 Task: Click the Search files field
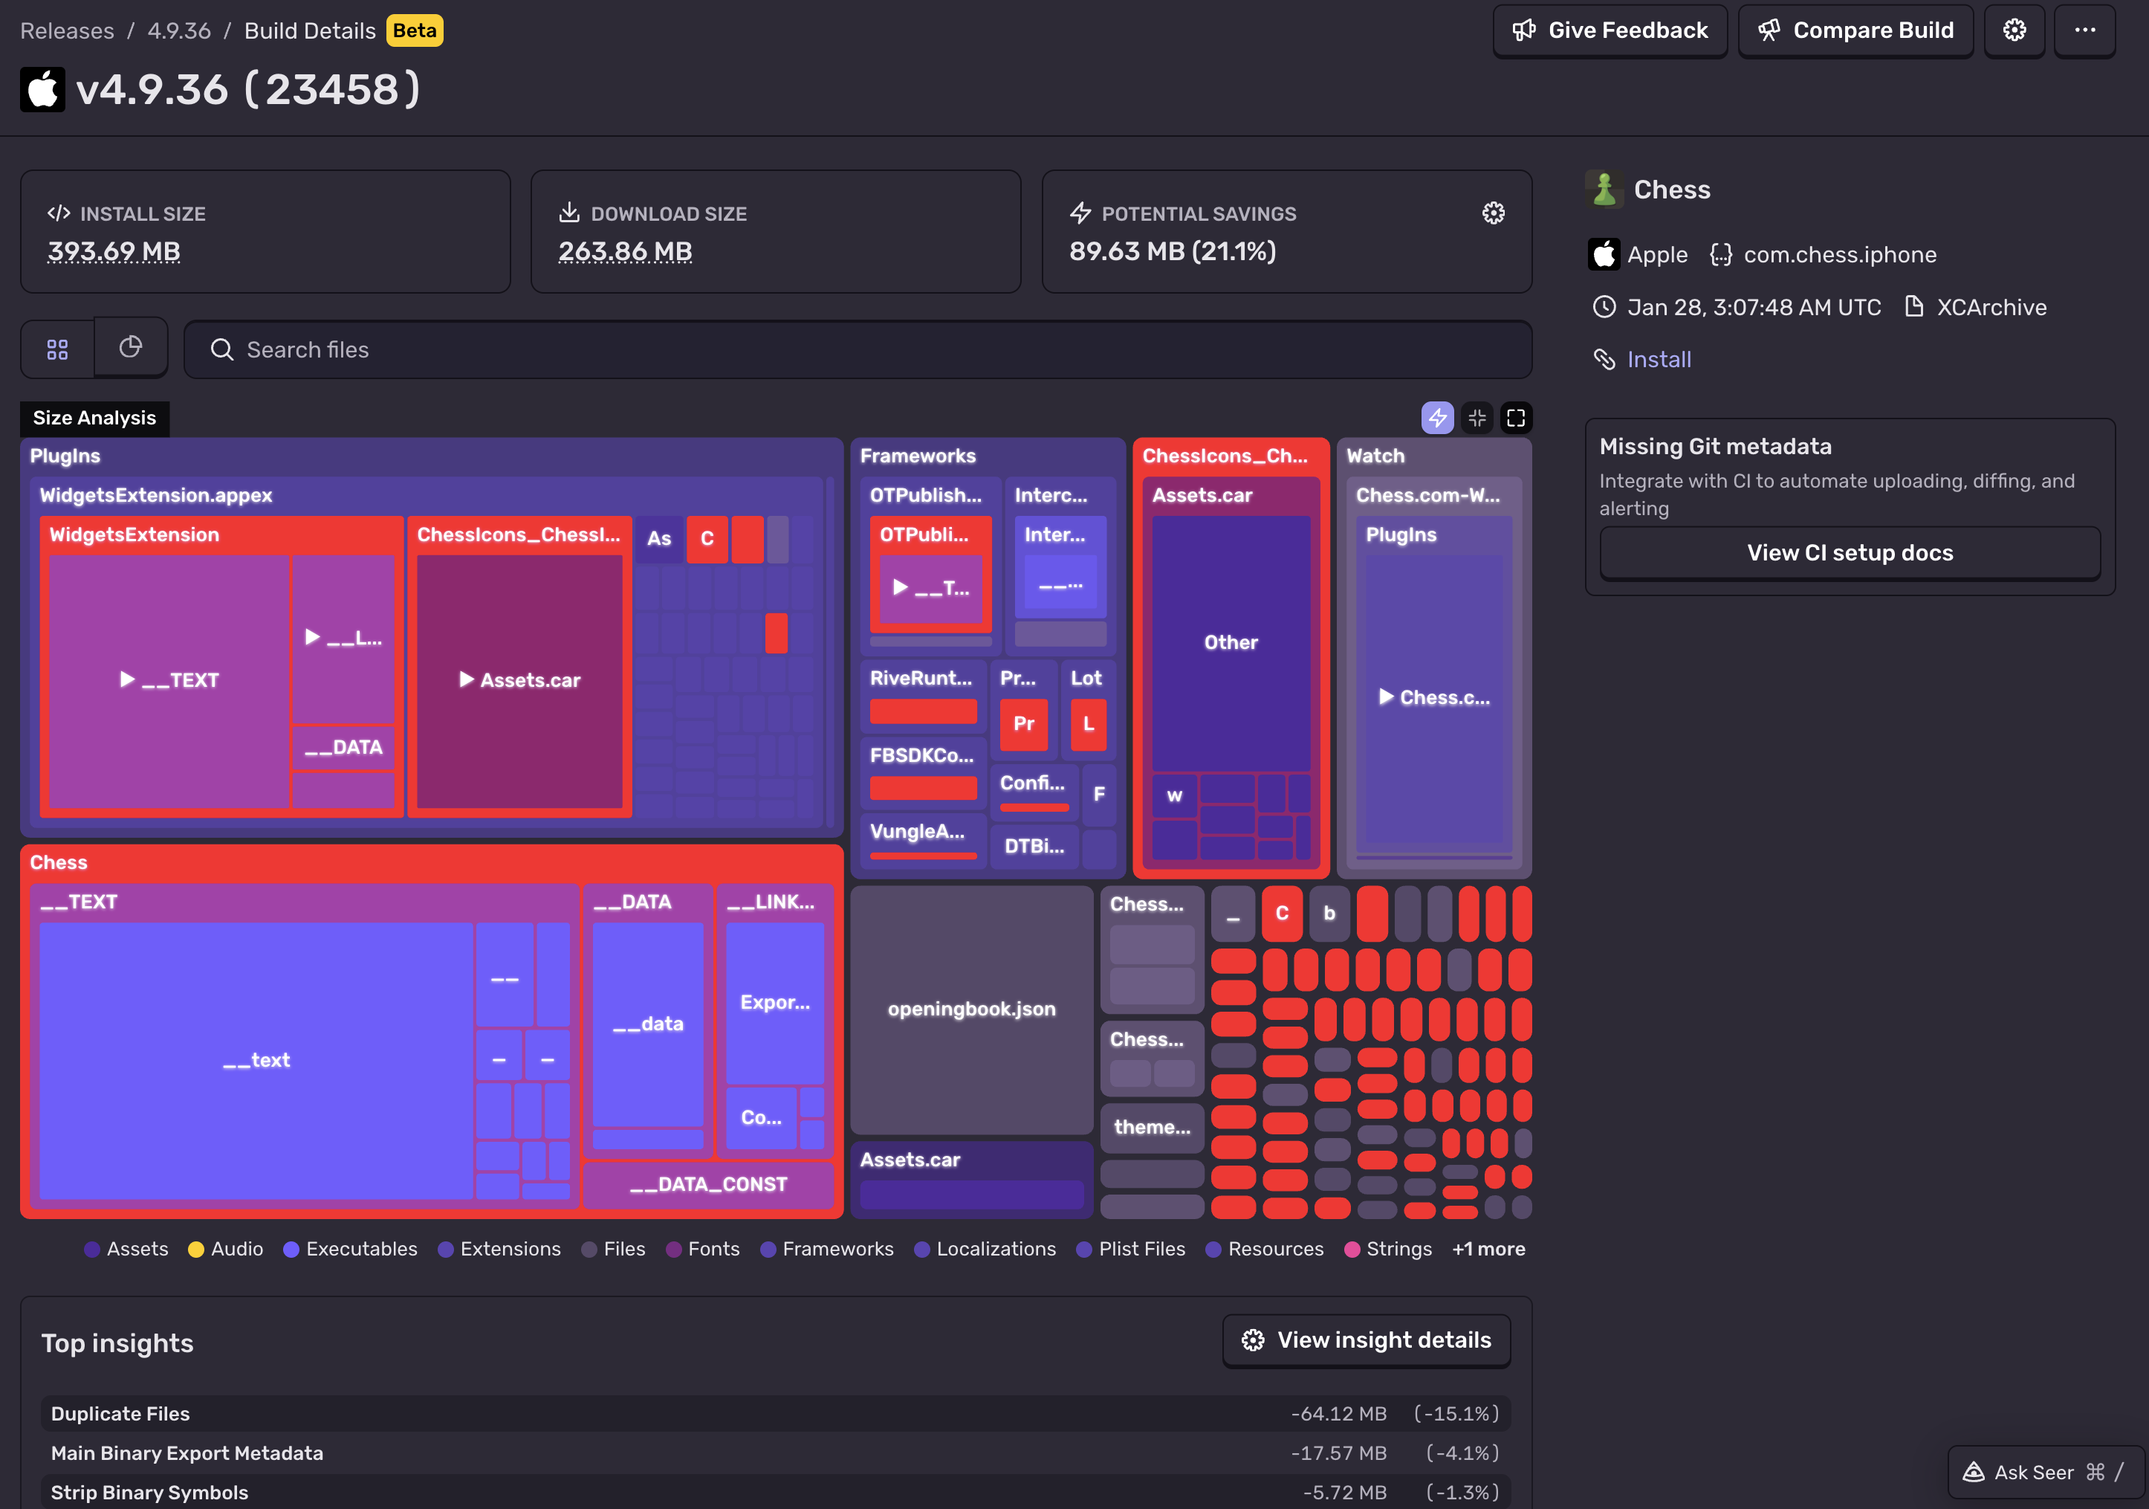pyautogui.click(x=858, y=350)
